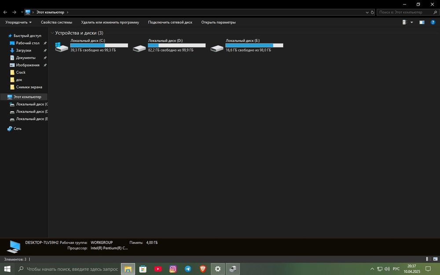The width and height of the screenshot is (440, 275).
Task: Launch Telegram from the taskbar
Action: tap(188, 269)
